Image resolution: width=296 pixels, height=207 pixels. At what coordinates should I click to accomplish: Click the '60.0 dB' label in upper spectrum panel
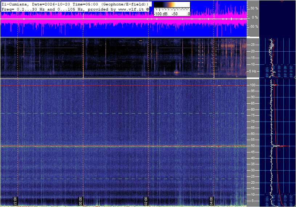click(279, 71)
